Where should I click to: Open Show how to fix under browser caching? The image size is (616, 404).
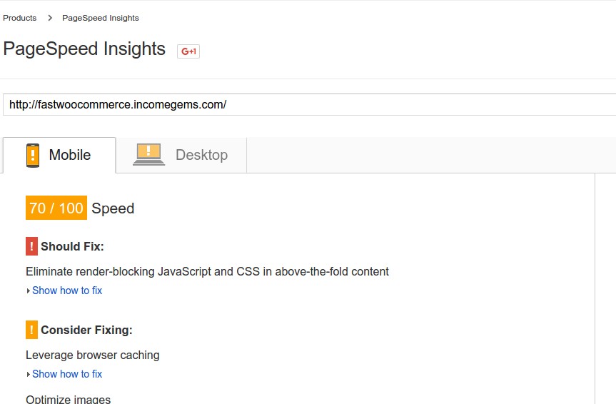pos(67,374)
